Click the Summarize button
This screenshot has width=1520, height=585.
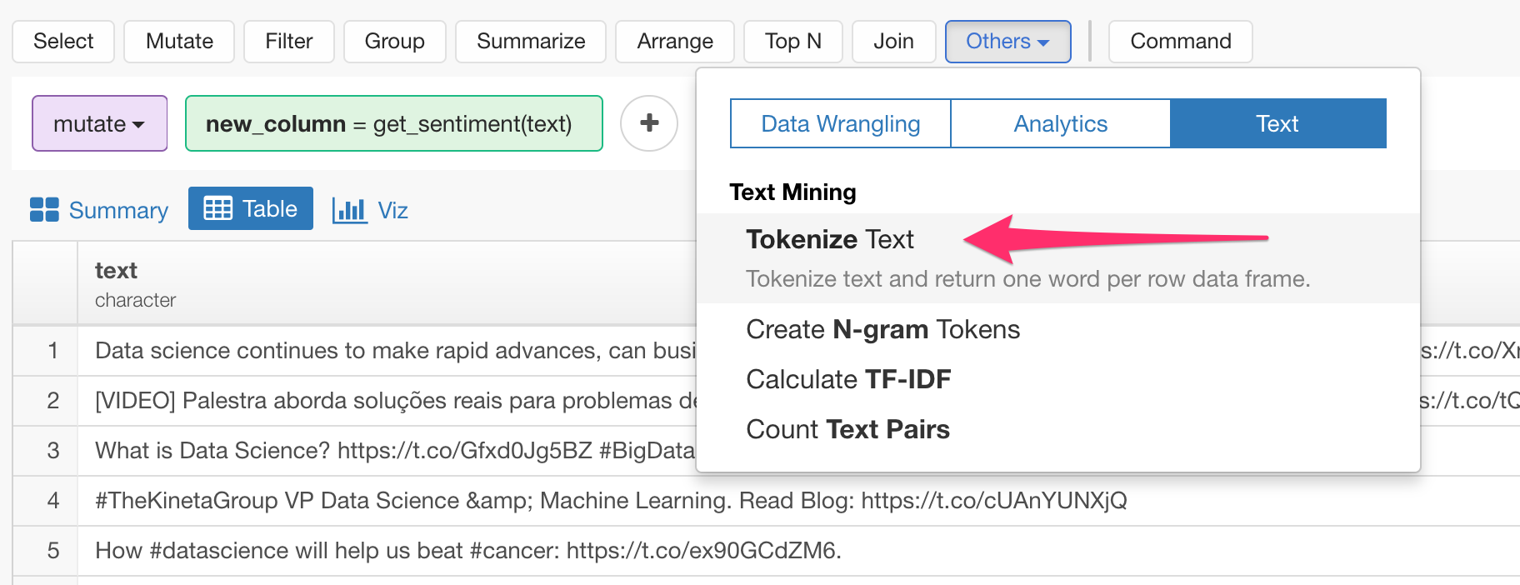[530, 41]
